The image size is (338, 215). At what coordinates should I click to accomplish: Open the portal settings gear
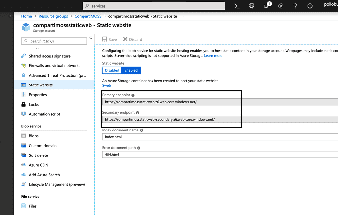281,6
